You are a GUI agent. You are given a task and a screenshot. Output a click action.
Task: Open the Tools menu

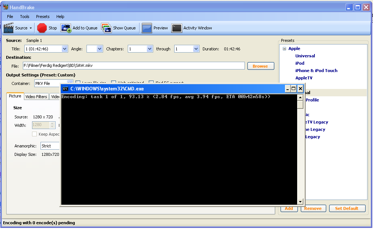(25, 17)
